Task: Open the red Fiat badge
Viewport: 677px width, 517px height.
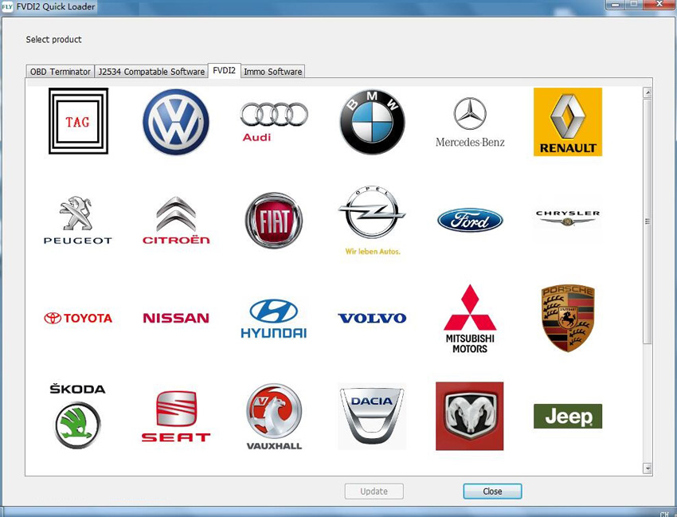Action: click(274, 221)
